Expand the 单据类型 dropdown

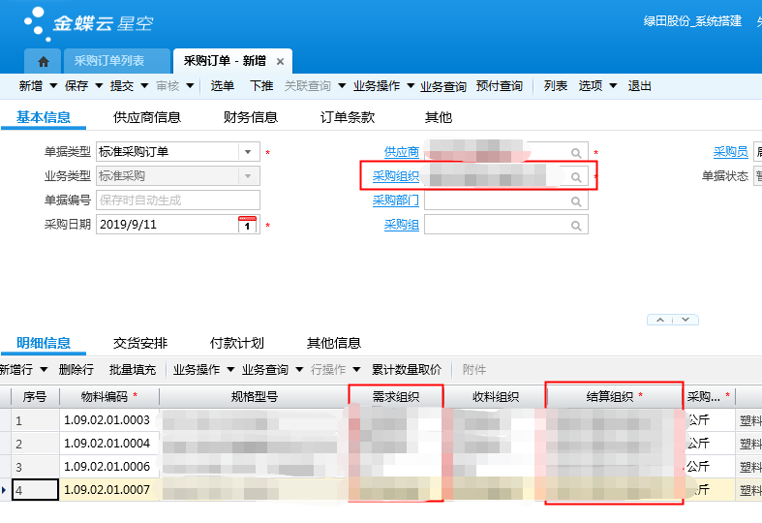click(x=248, y=152)
